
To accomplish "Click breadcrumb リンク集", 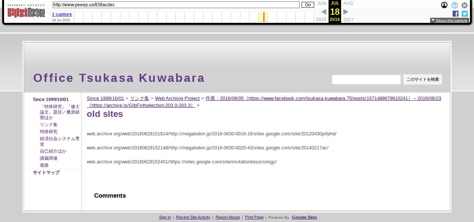I will [140, 98].
